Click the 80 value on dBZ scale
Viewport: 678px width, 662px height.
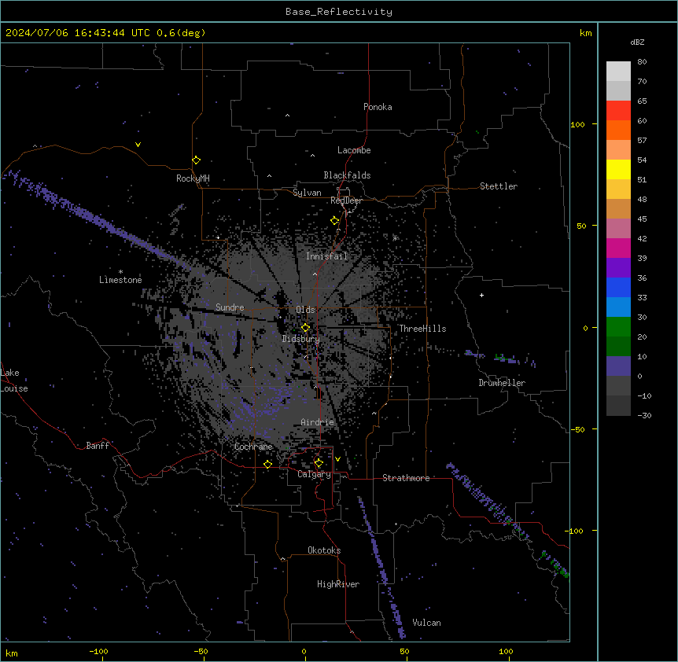point(642,62)
